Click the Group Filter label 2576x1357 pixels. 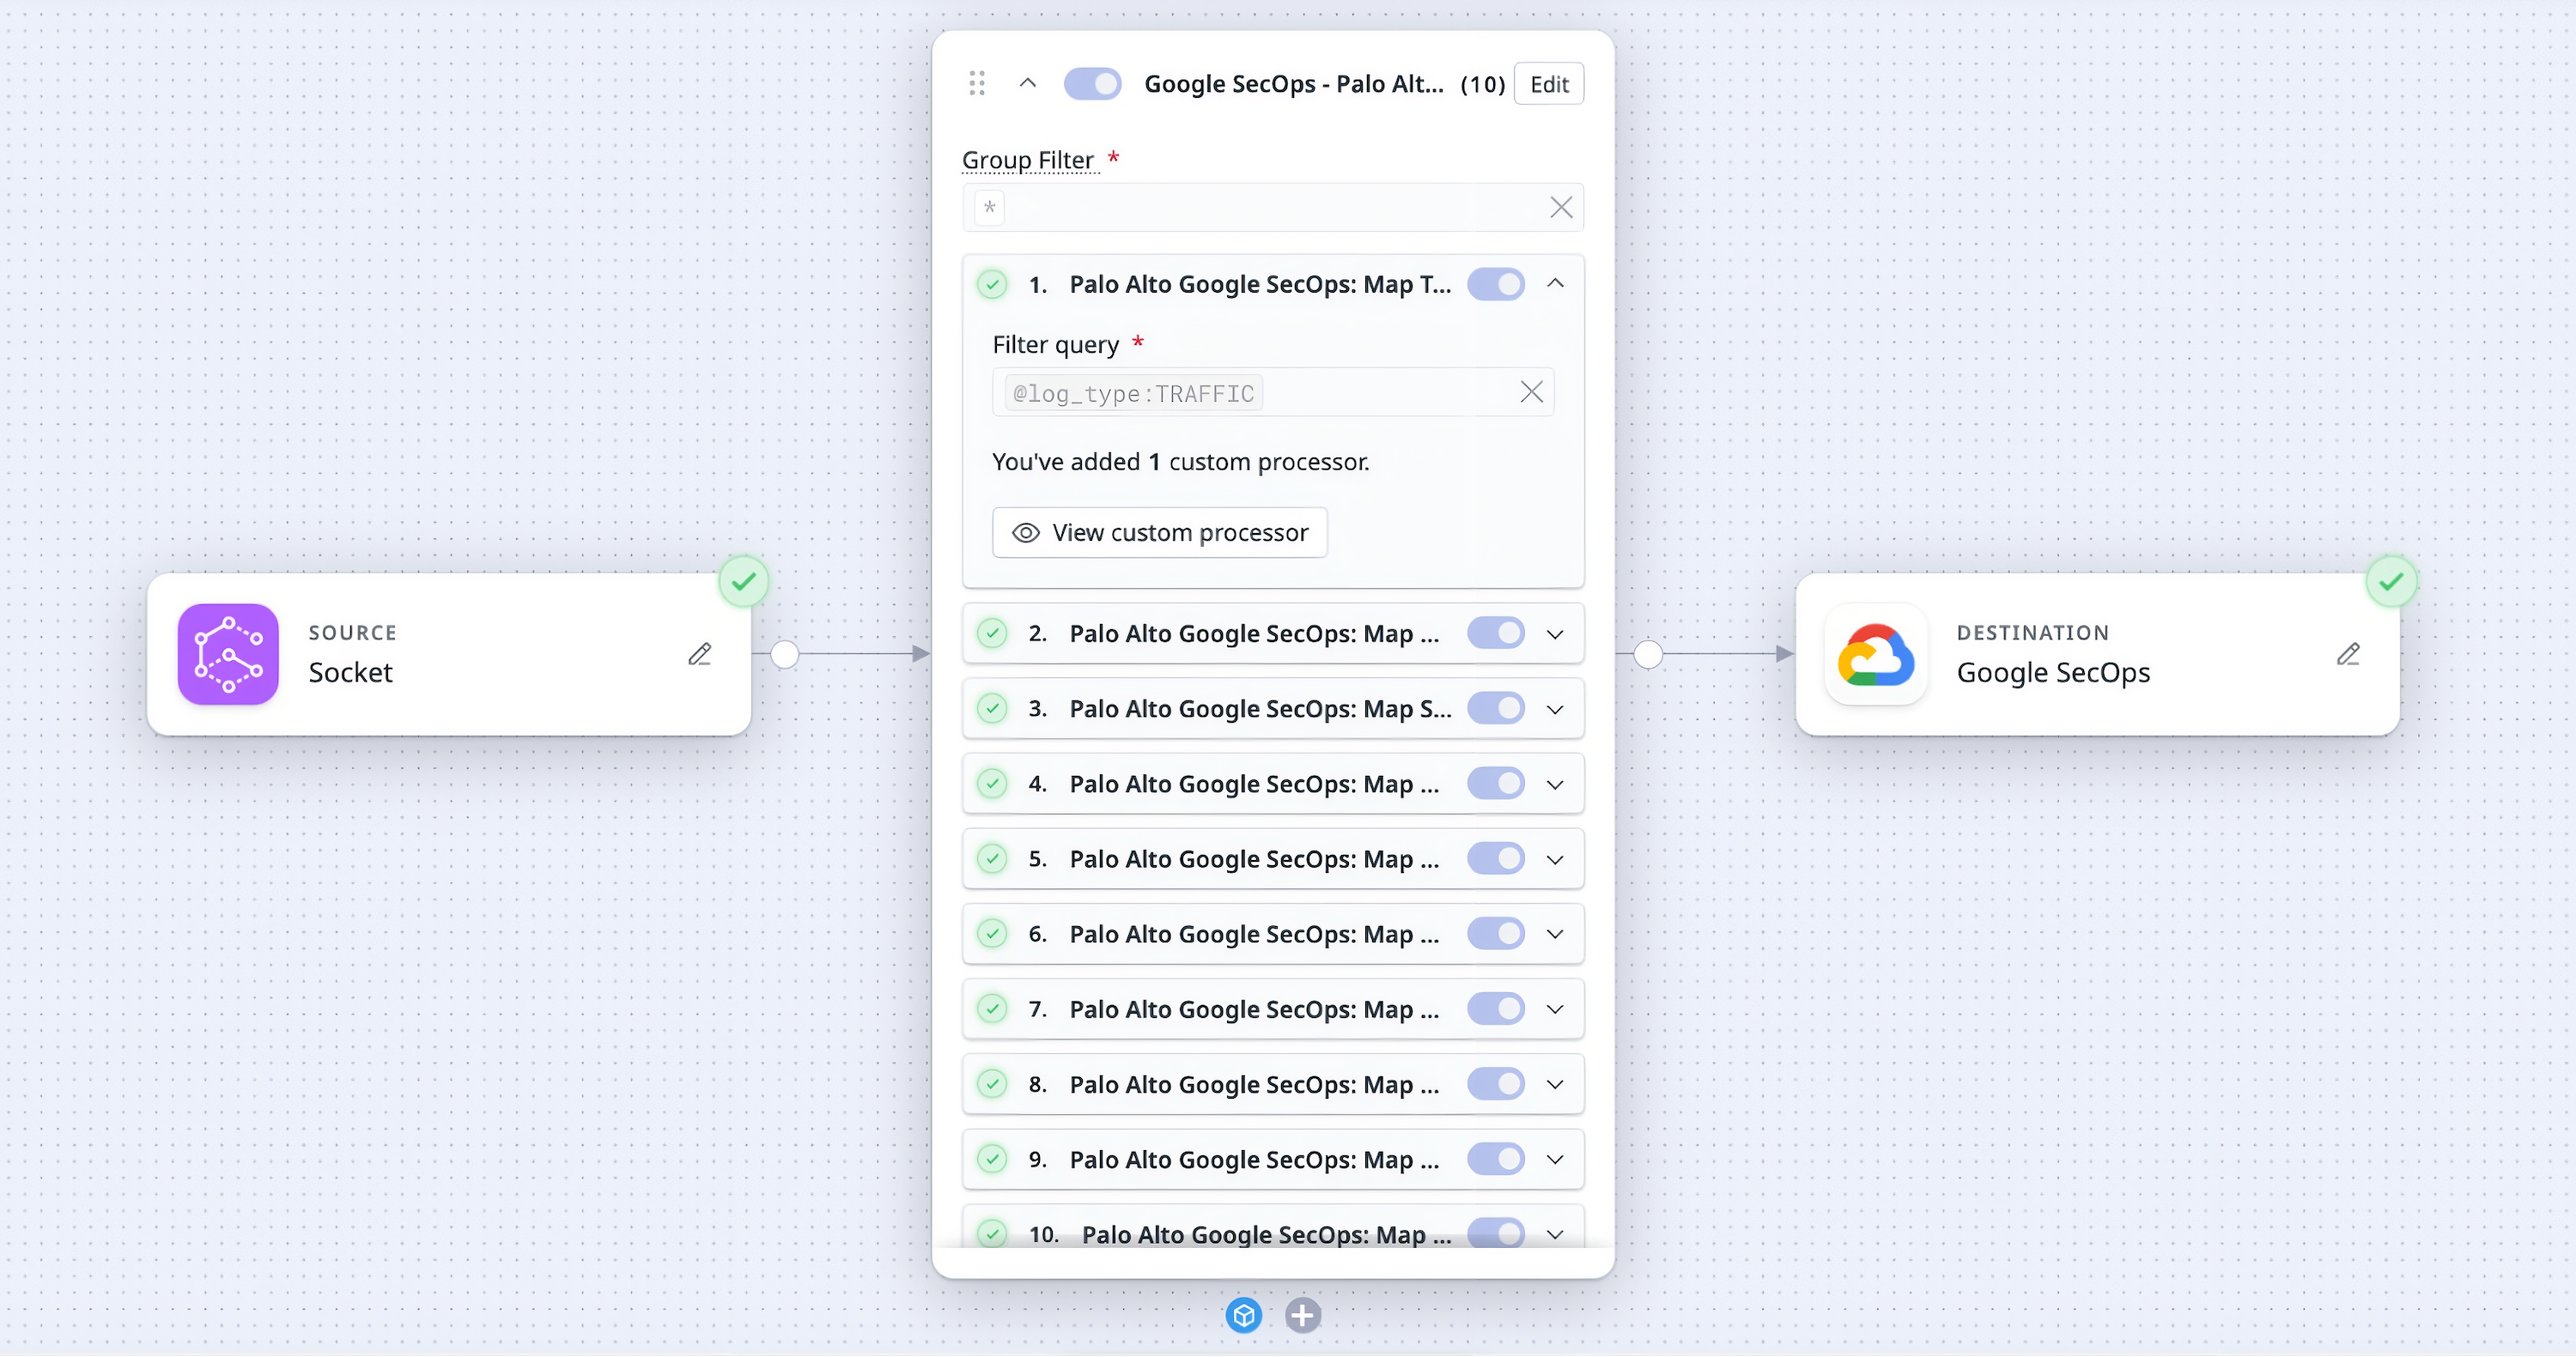(x=1028, y=160)
